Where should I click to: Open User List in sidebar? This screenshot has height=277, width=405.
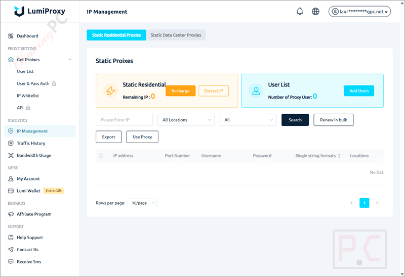point(25,71)
